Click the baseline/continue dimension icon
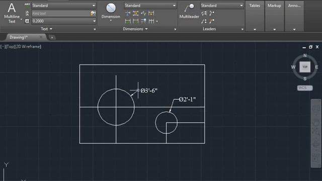The image size is (322, 181). 151,21
